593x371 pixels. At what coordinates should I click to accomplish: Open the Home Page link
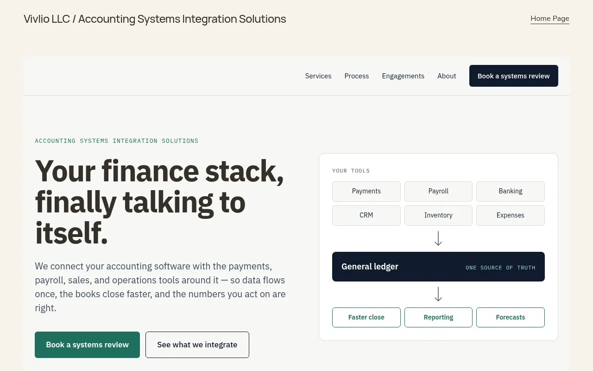pos(549,19)
